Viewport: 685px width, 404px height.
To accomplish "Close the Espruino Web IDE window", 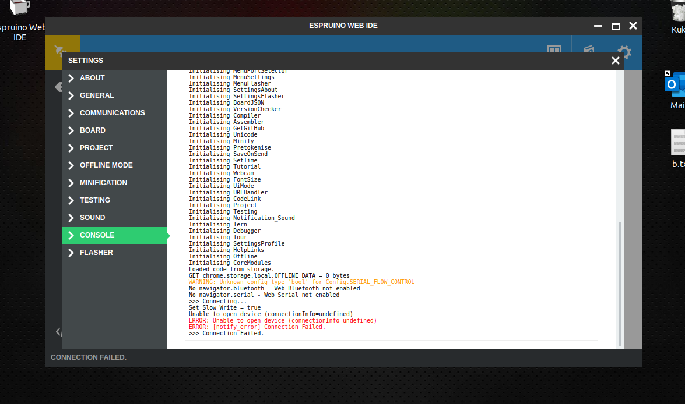I will 633,26.
